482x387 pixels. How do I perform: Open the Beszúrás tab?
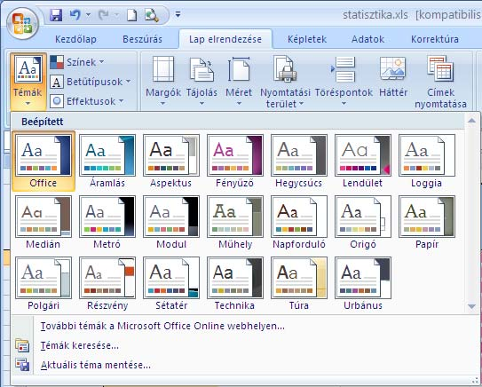click(142, 39)
